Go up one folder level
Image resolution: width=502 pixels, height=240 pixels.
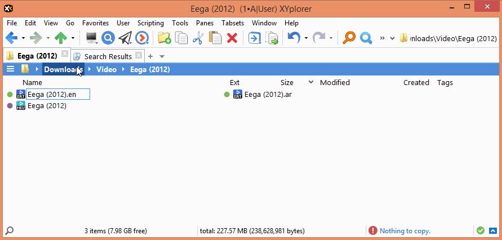[61, 38]
